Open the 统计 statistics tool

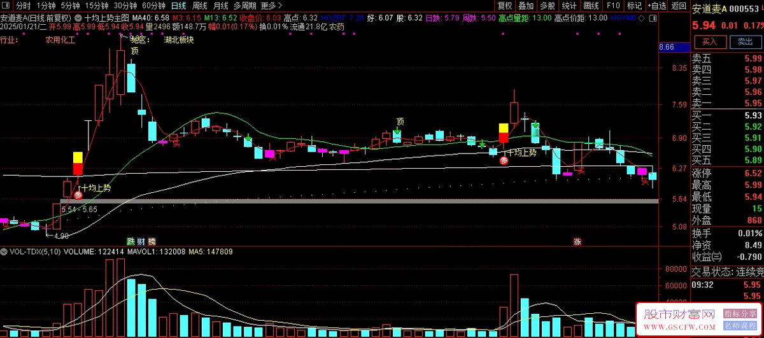pos(569,6)
